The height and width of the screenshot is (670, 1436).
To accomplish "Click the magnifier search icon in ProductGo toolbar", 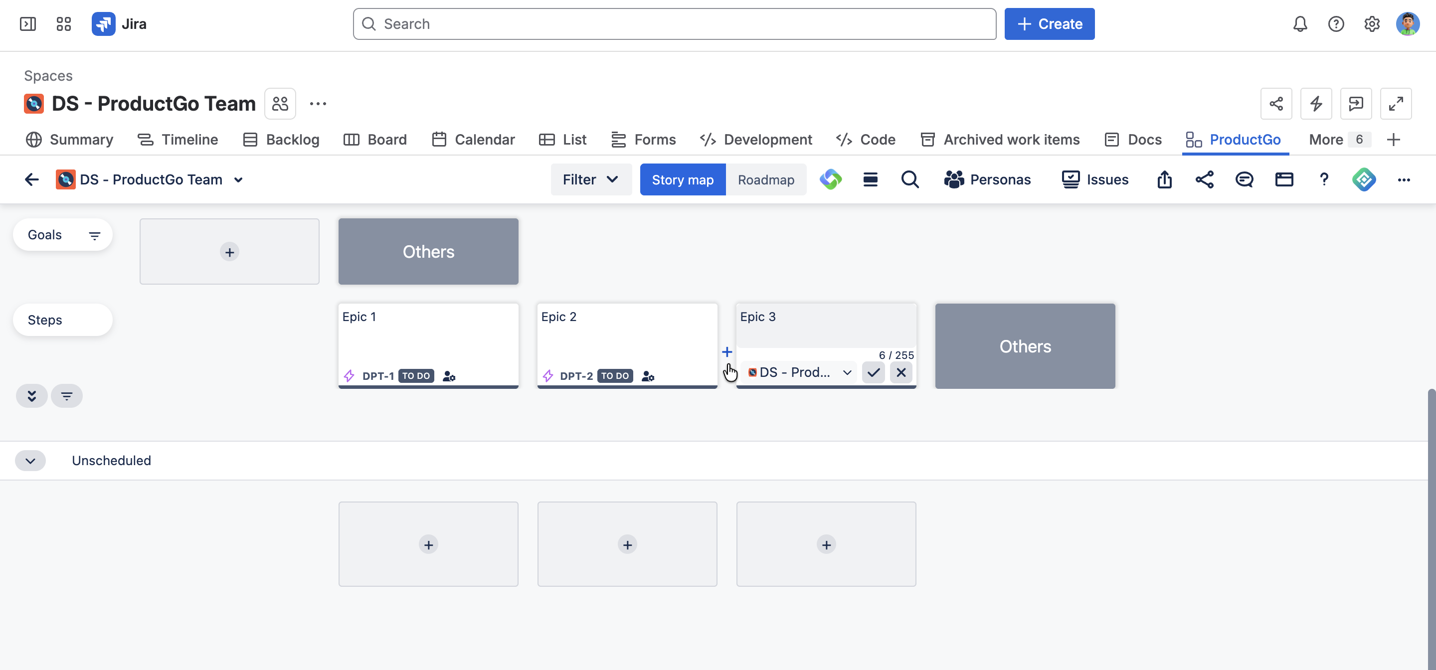I will click(910, 179).
